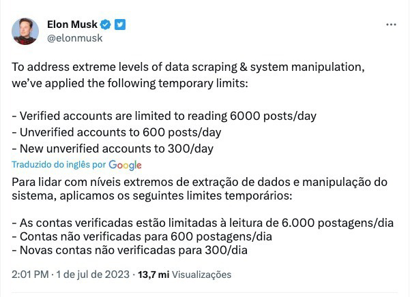Click the square Twitter bird affiliation badge
This screenshot has height=297, width=410.
[120, 25]
